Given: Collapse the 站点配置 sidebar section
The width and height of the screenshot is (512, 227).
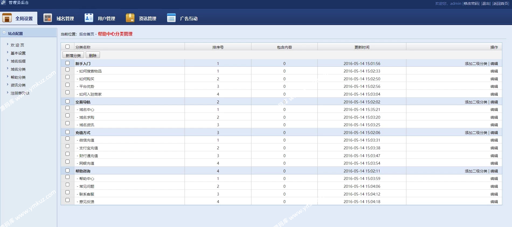Looking at the screenshot, I should coord(4,33).
